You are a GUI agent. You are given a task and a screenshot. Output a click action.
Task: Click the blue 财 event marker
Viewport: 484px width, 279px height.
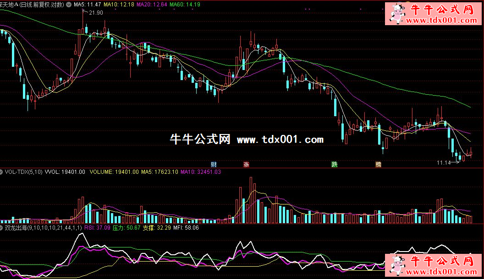[x=214, y=164]
